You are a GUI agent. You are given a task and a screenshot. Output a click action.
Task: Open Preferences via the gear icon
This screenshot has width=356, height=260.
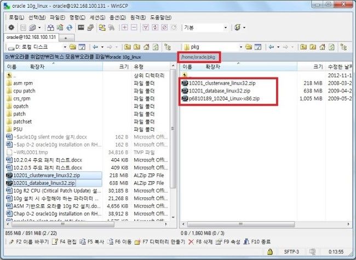pyautogui.click(x=11, y=28)
